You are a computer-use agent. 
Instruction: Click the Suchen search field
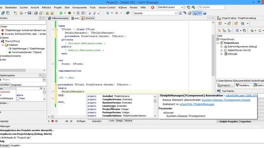point(212,7)
